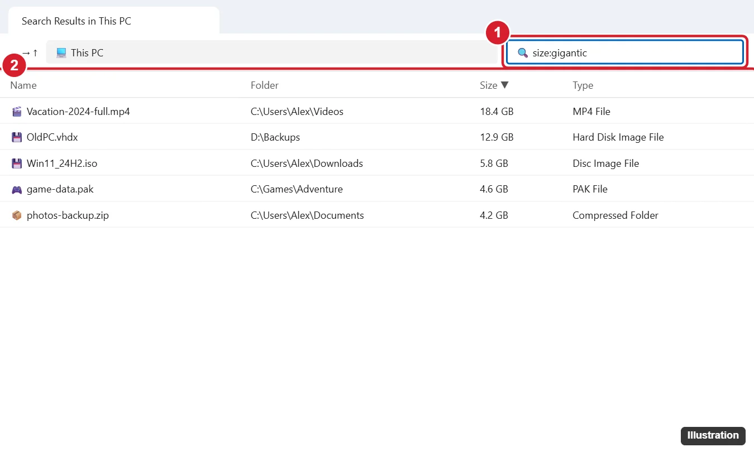
Task: Click the PAK File type cell
Action: pos(590,189)
